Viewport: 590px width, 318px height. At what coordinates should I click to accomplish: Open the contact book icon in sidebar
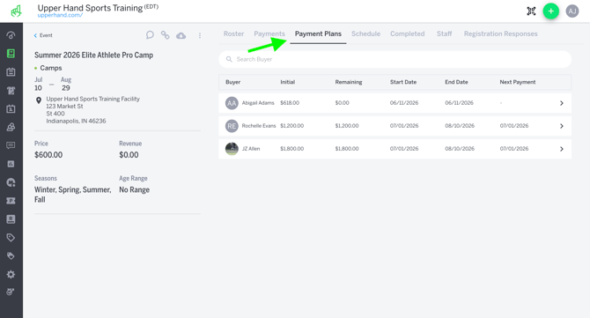(11, 219)
